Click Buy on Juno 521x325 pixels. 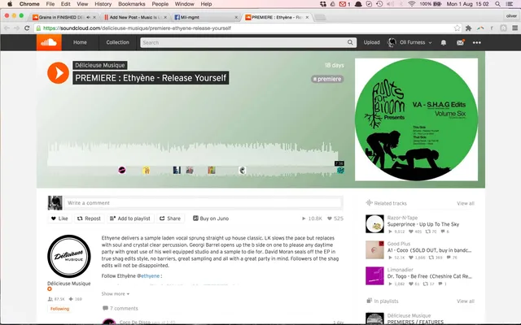point(211,219)
